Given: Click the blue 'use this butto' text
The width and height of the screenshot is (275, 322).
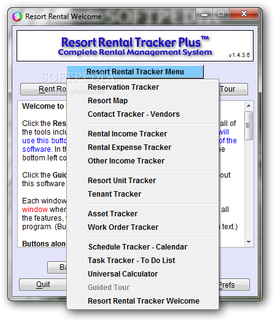Looking at the screenshot, I should 44,141.
